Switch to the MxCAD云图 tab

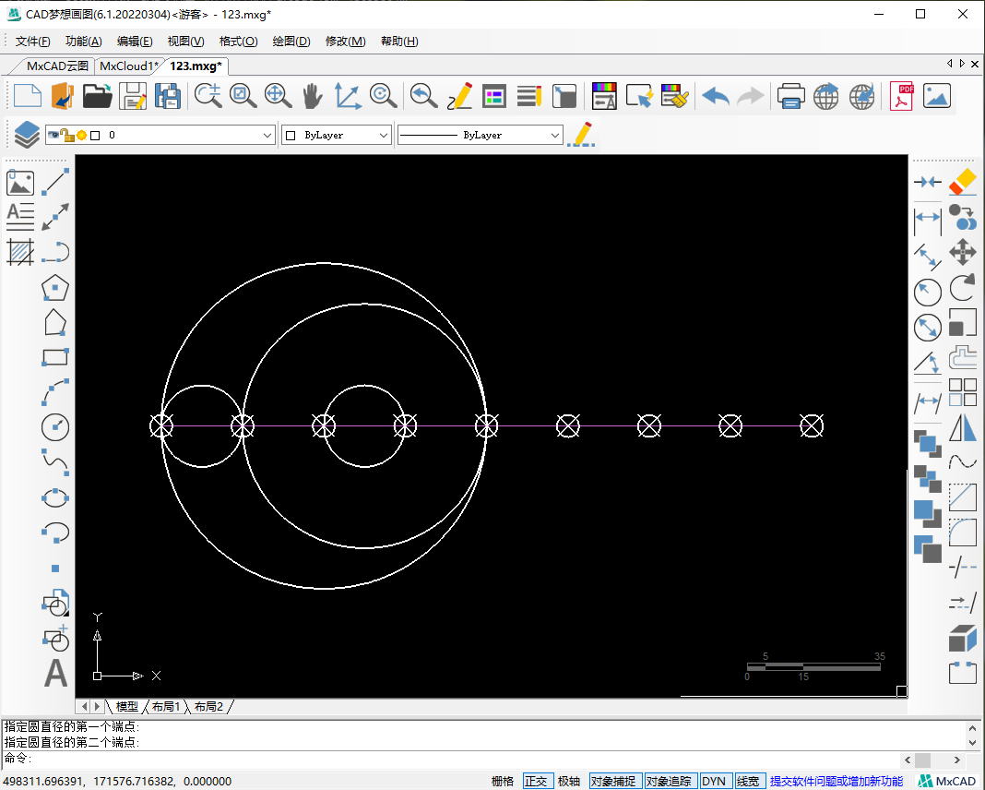pos(57,66)
